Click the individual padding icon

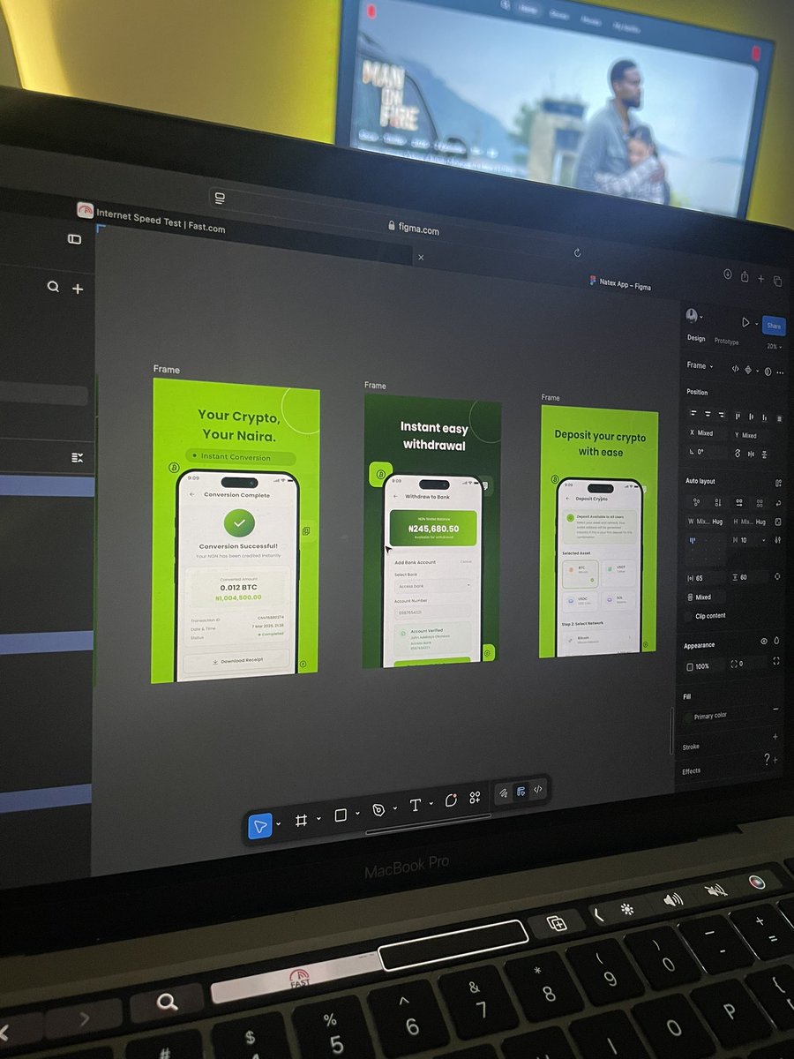[x=776, y=576]
